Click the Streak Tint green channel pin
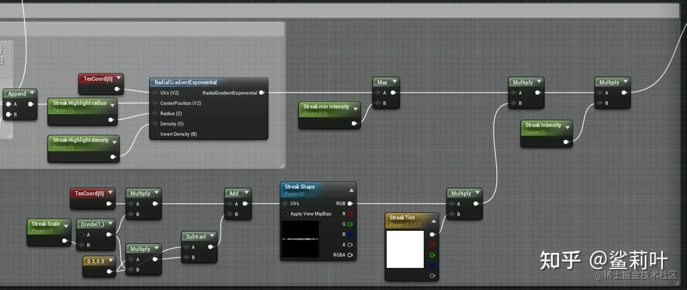Viewport: 687px width, 290px height. 432,255
